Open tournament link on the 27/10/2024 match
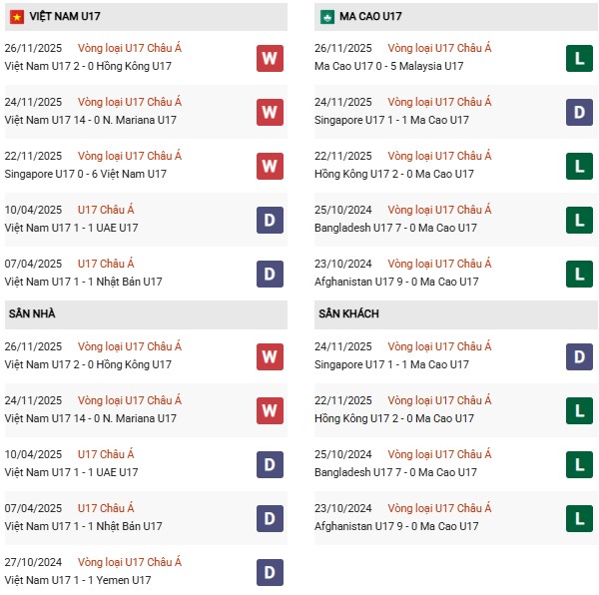Screen dimensions: 599x595 [129, 562]
